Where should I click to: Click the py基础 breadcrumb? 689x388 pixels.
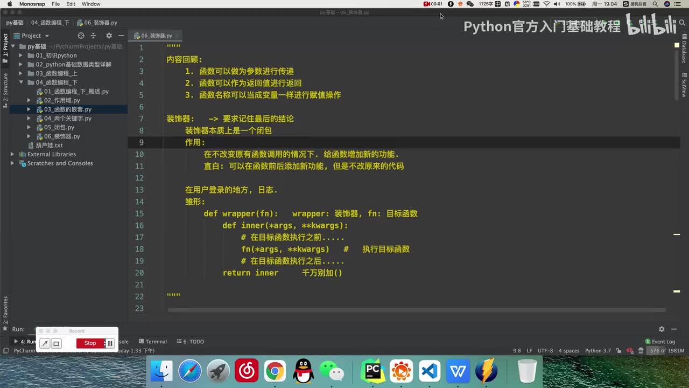click(15, 23)
